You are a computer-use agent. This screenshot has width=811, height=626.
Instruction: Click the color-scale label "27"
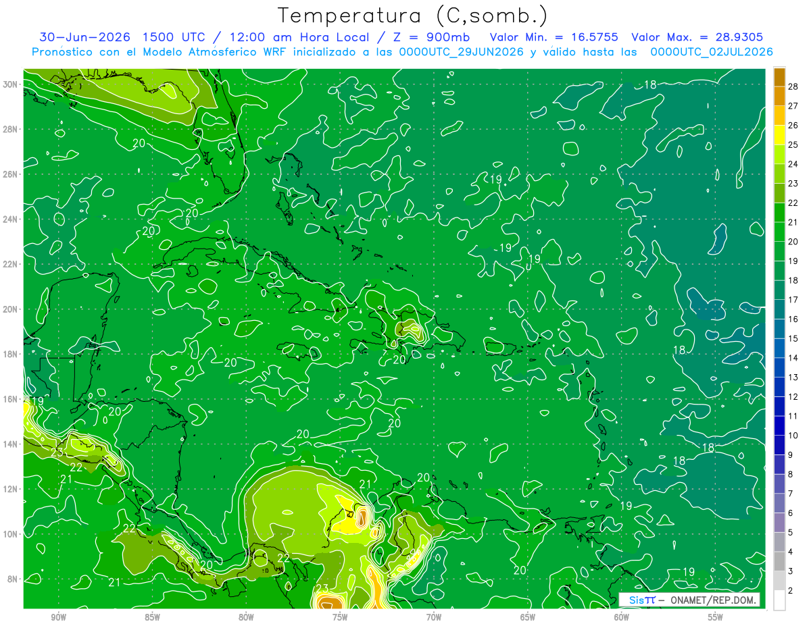point(793,106)
